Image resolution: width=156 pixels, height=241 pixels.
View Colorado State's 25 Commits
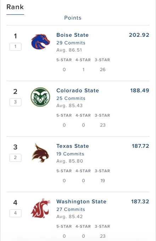coord(71,99)
